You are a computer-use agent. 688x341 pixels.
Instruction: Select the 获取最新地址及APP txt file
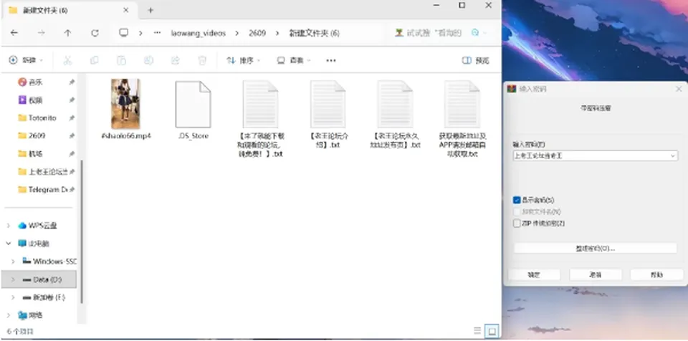click(x=462, y=119)
